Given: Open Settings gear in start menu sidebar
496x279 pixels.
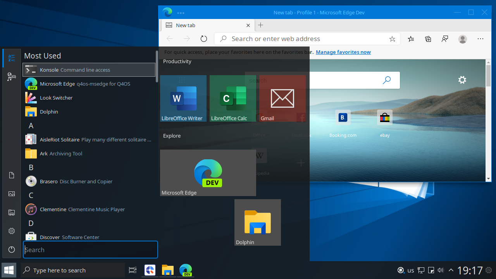Looking at the screenshot, I should (x=12, y=231).
